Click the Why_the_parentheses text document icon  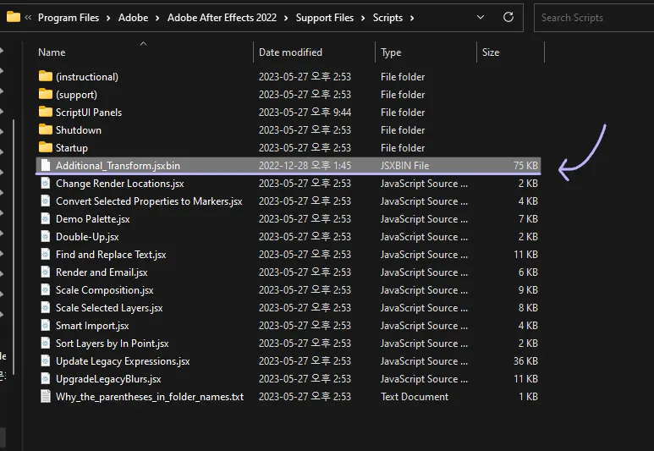46,396
